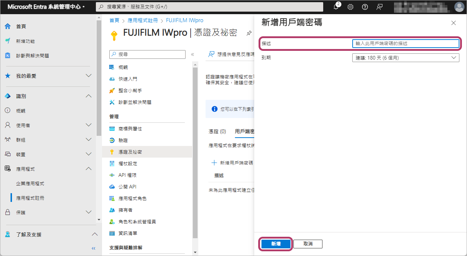
Task: Click the home icon beside 首頁
Action: coord(8,27)
